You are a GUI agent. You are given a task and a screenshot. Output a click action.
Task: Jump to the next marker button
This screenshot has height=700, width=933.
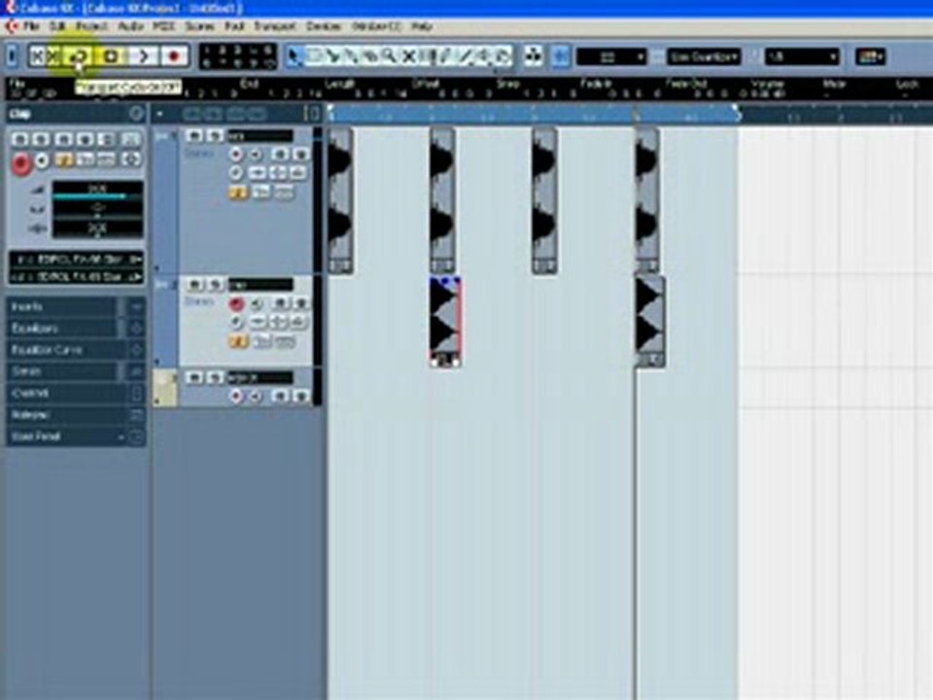click(54, 56)
